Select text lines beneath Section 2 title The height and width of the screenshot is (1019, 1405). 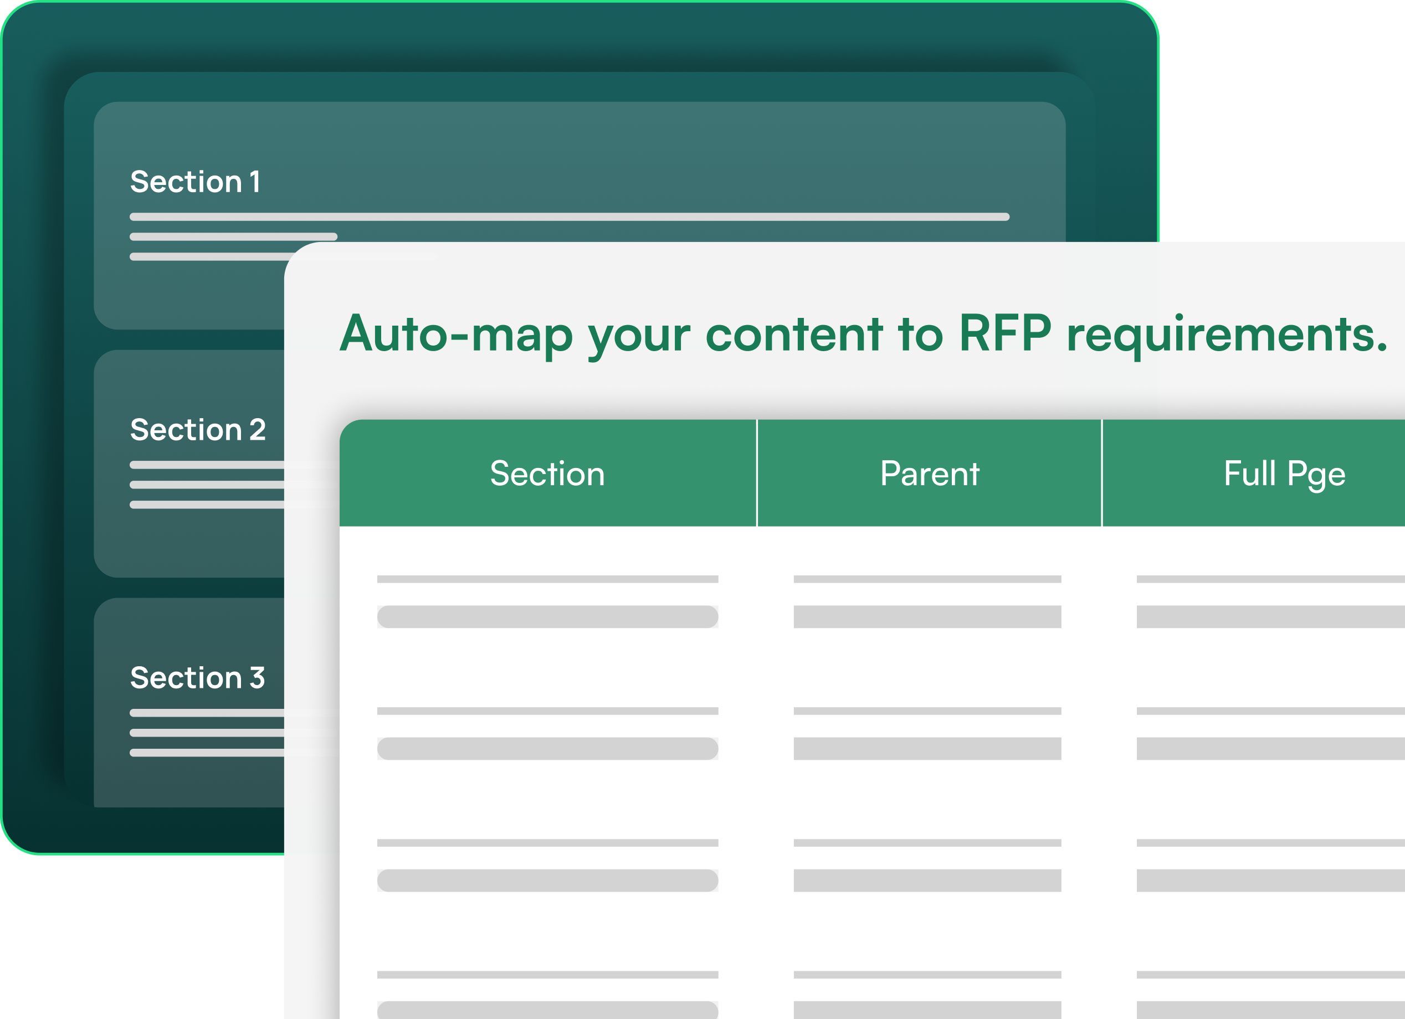(x=206, y=485)
